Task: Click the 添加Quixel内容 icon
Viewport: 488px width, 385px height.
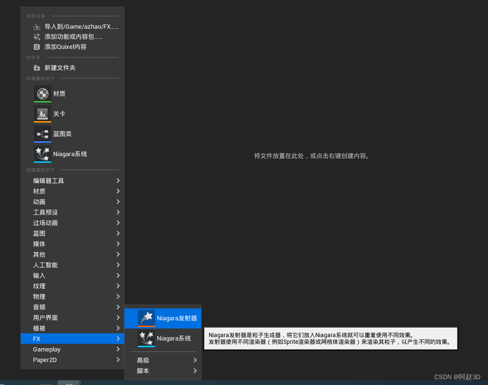Action: pos(37,47)
